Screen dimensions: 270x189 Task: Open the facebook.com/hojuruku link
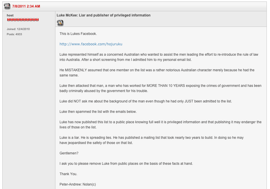pos(91,44)
